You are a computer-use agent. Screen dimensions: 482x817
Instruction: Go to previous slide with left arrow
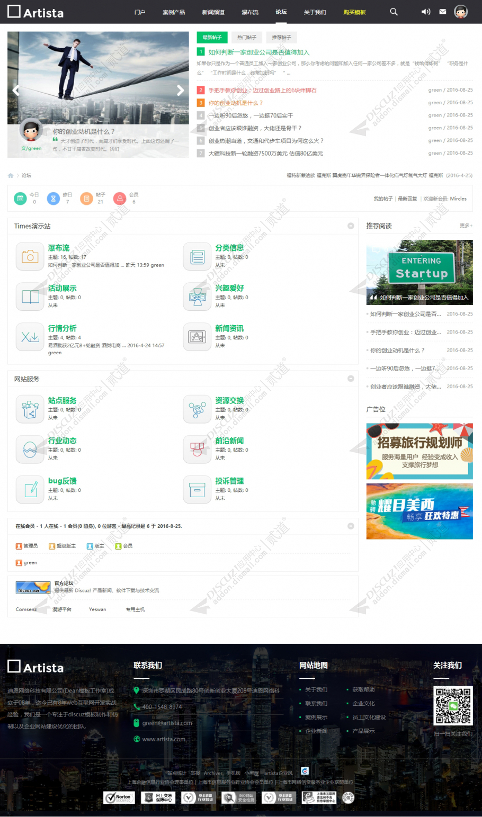[x=16, y=90]
